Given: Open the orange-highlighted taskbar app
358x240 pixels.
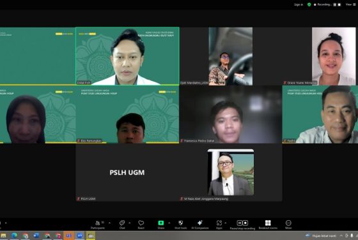Looking at the screenshot, I should coord(69,236).
